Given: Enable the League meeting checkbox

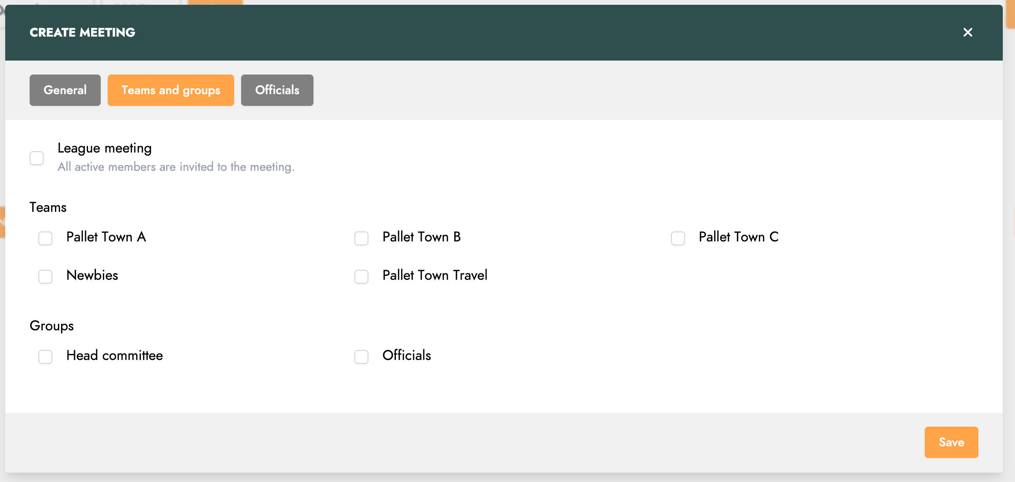Looking at the screenshot, I should [x=37, y=158].
